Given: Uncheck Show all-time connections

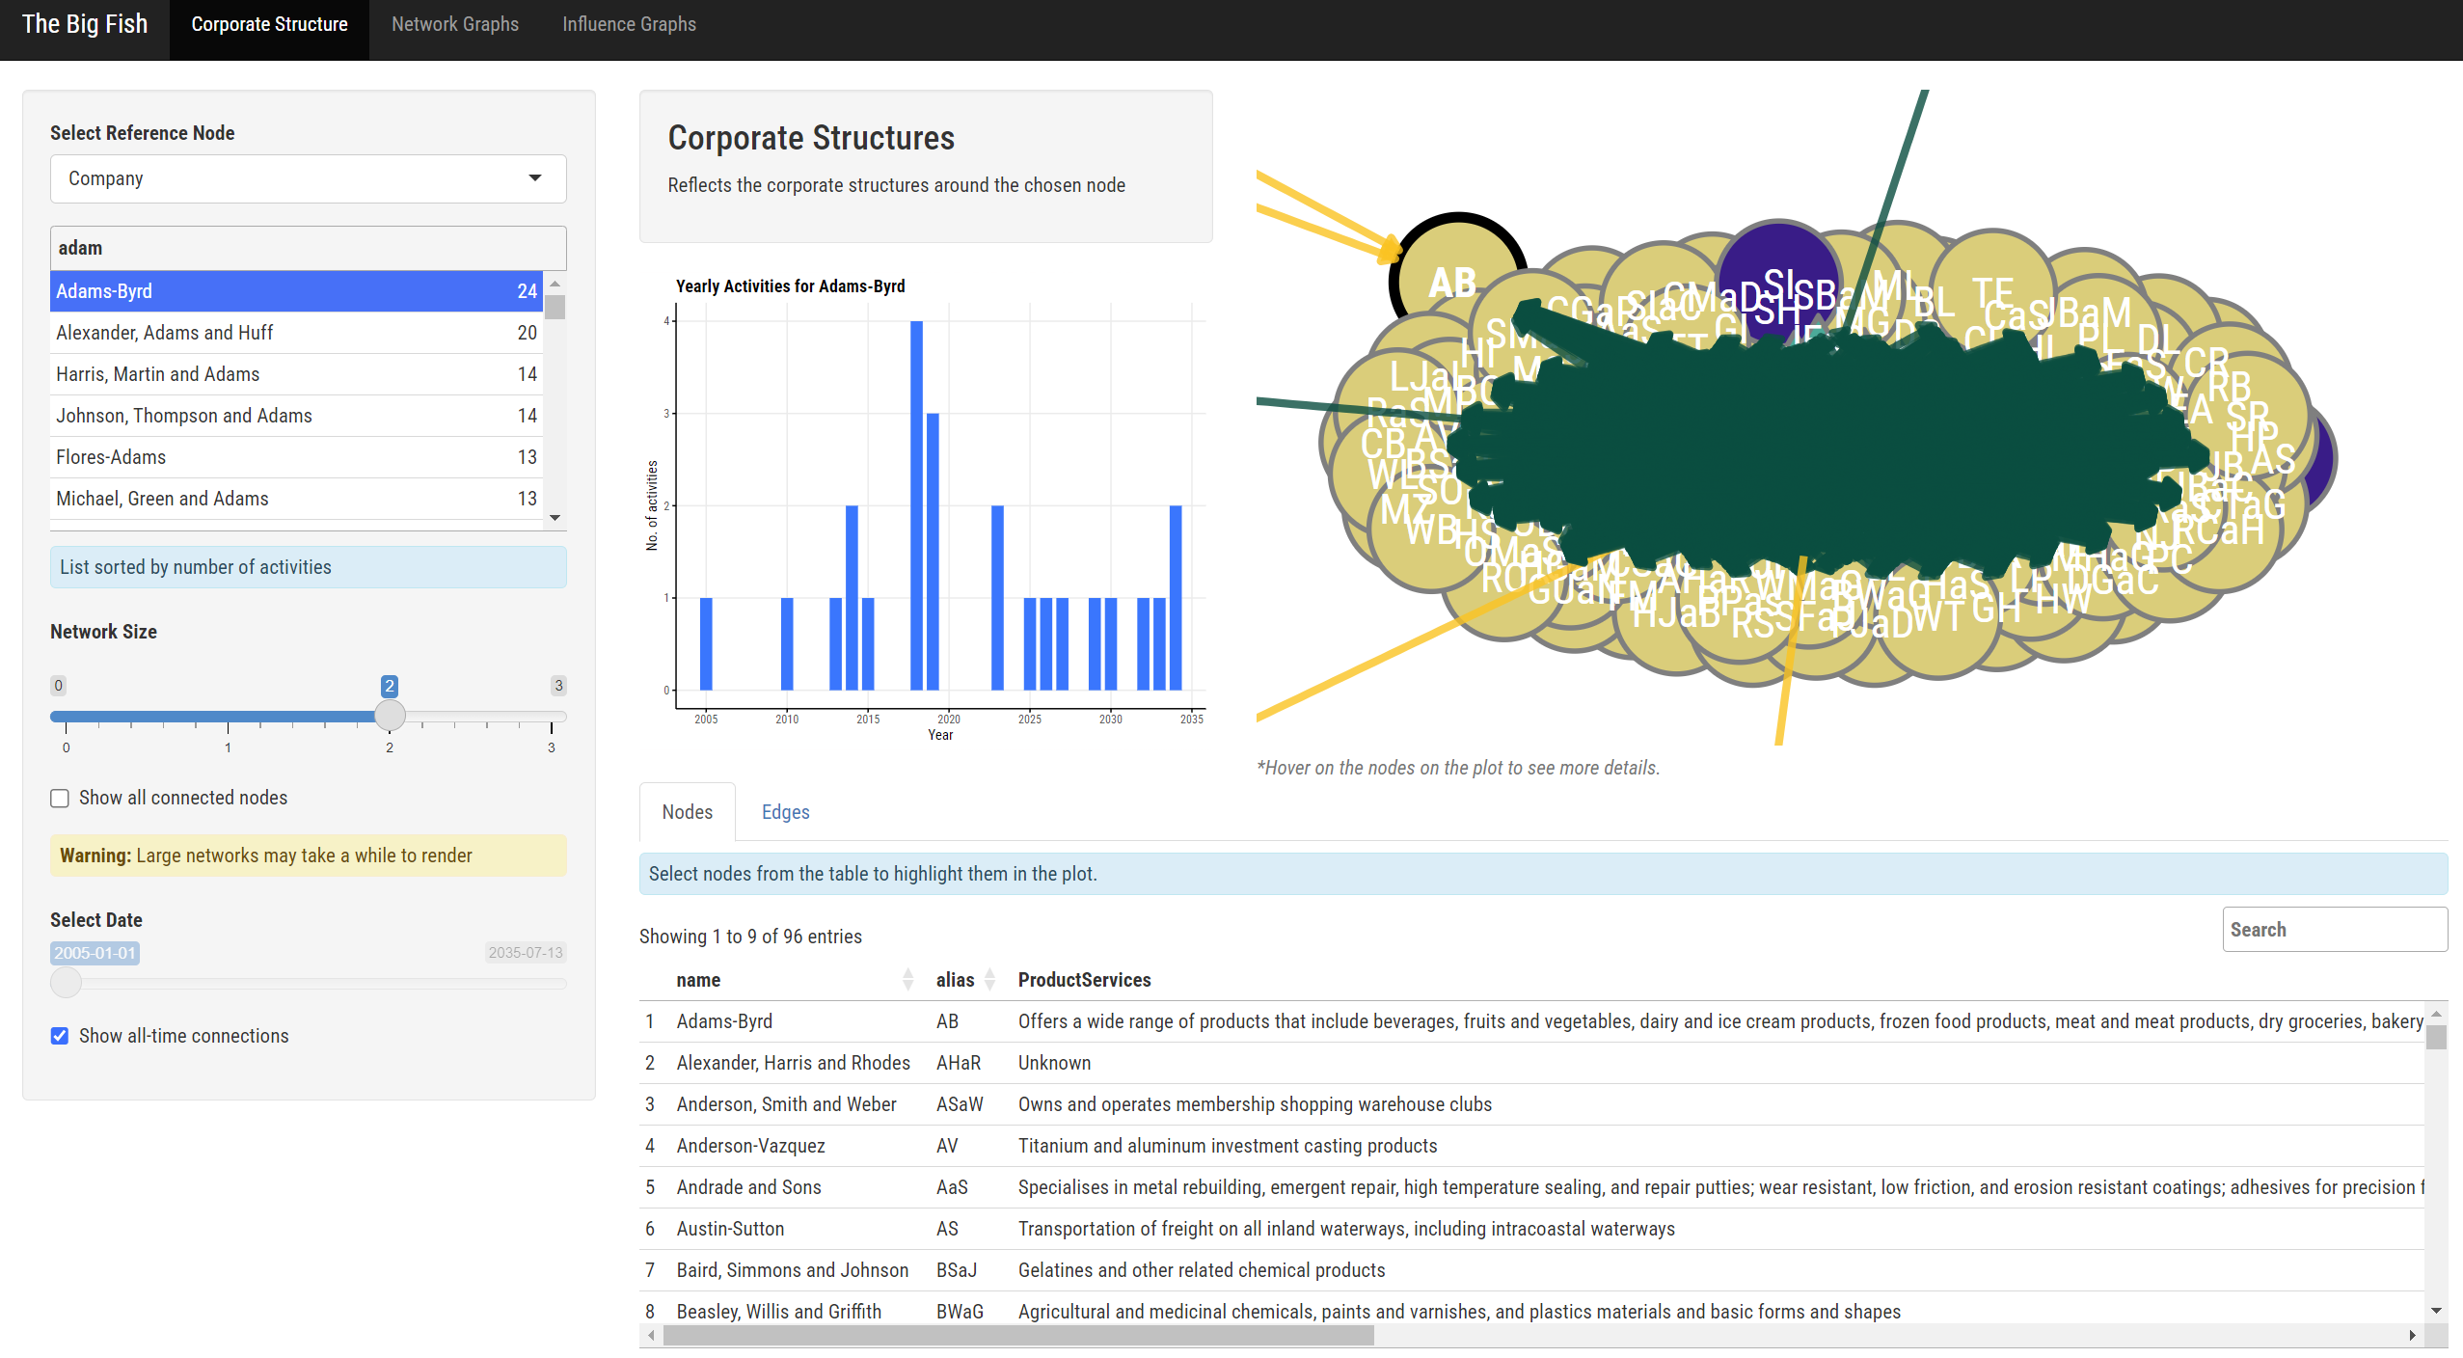Looking at the screenshot, I should click(60, 1036).
